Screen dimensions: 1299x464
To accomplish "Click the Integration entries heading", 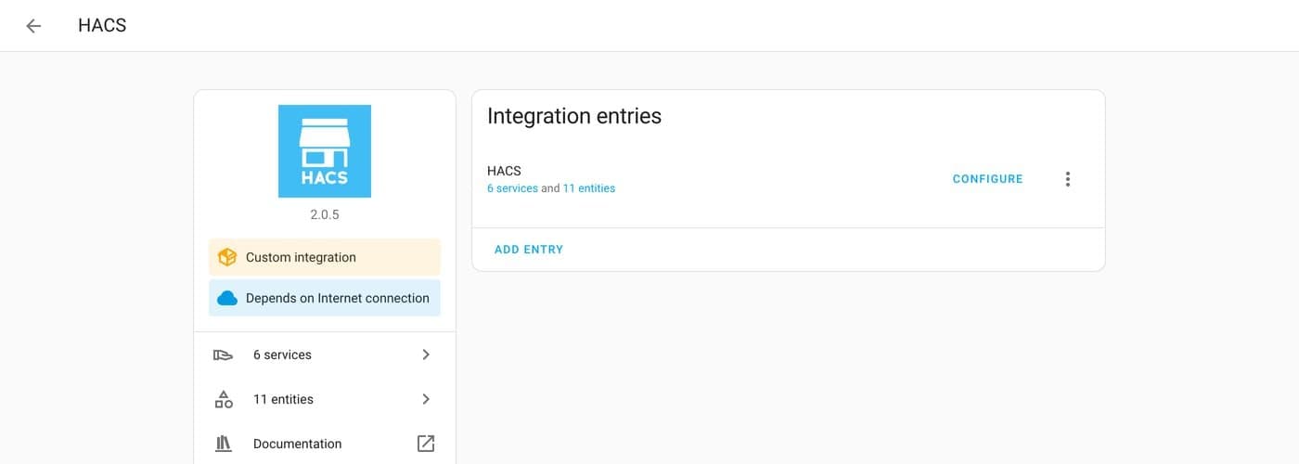I will tap(574, 116).
